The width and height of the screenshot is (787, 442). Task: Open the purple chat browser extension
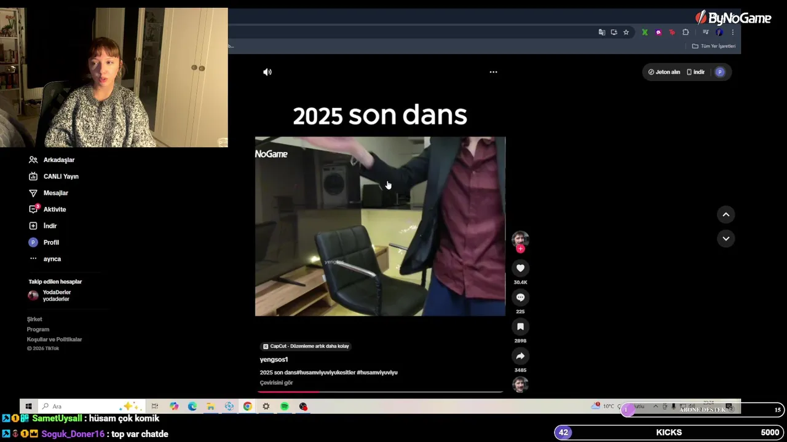658,33
